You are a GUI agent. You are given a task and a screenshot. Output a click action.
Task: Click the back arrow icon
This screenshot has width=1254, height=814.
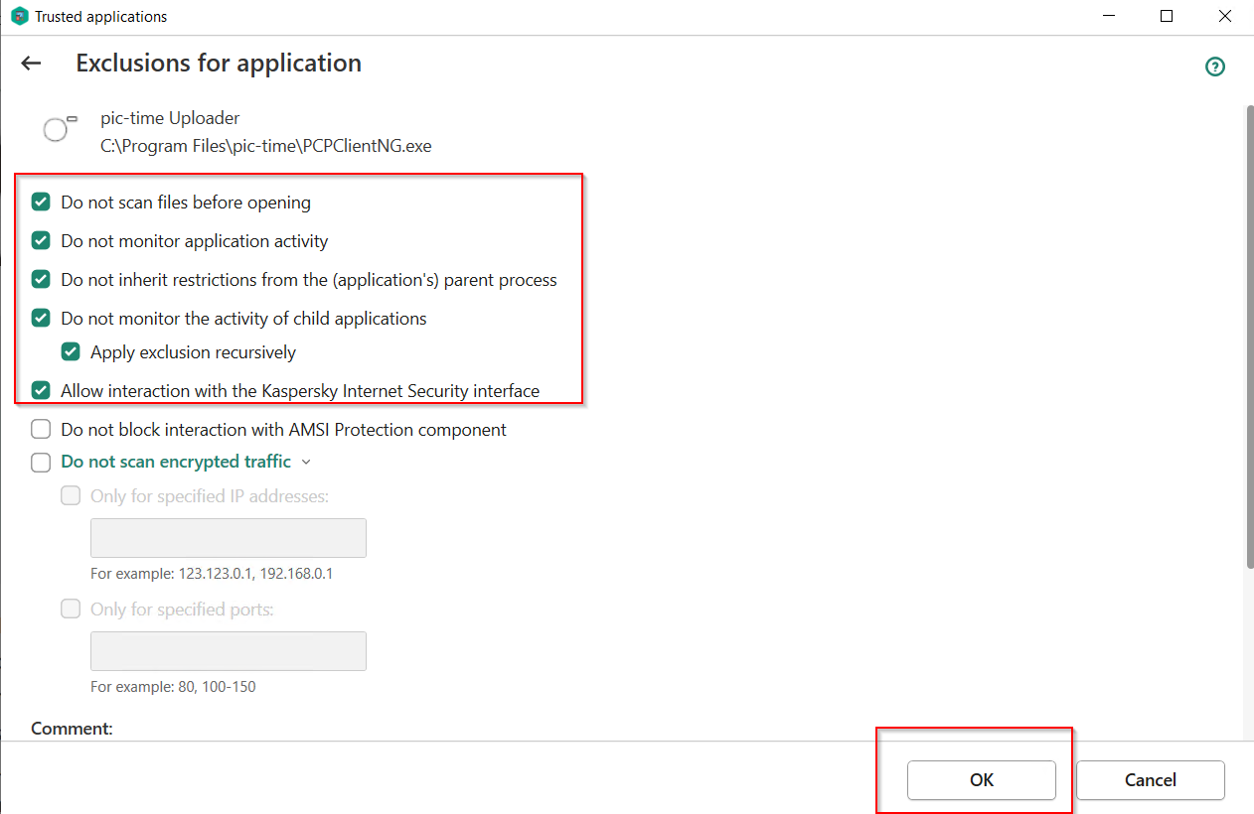tap(31, 64)
